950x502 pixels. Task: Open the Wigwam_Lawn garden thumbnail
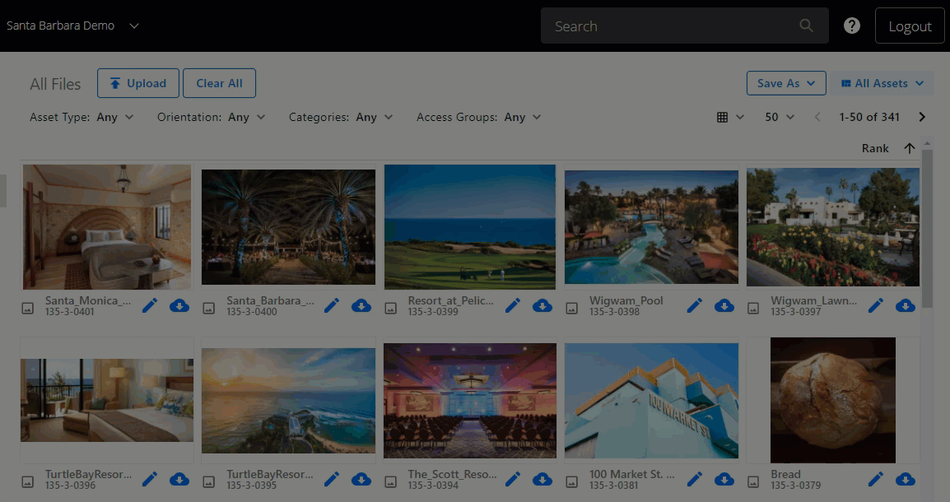point(832,227)
